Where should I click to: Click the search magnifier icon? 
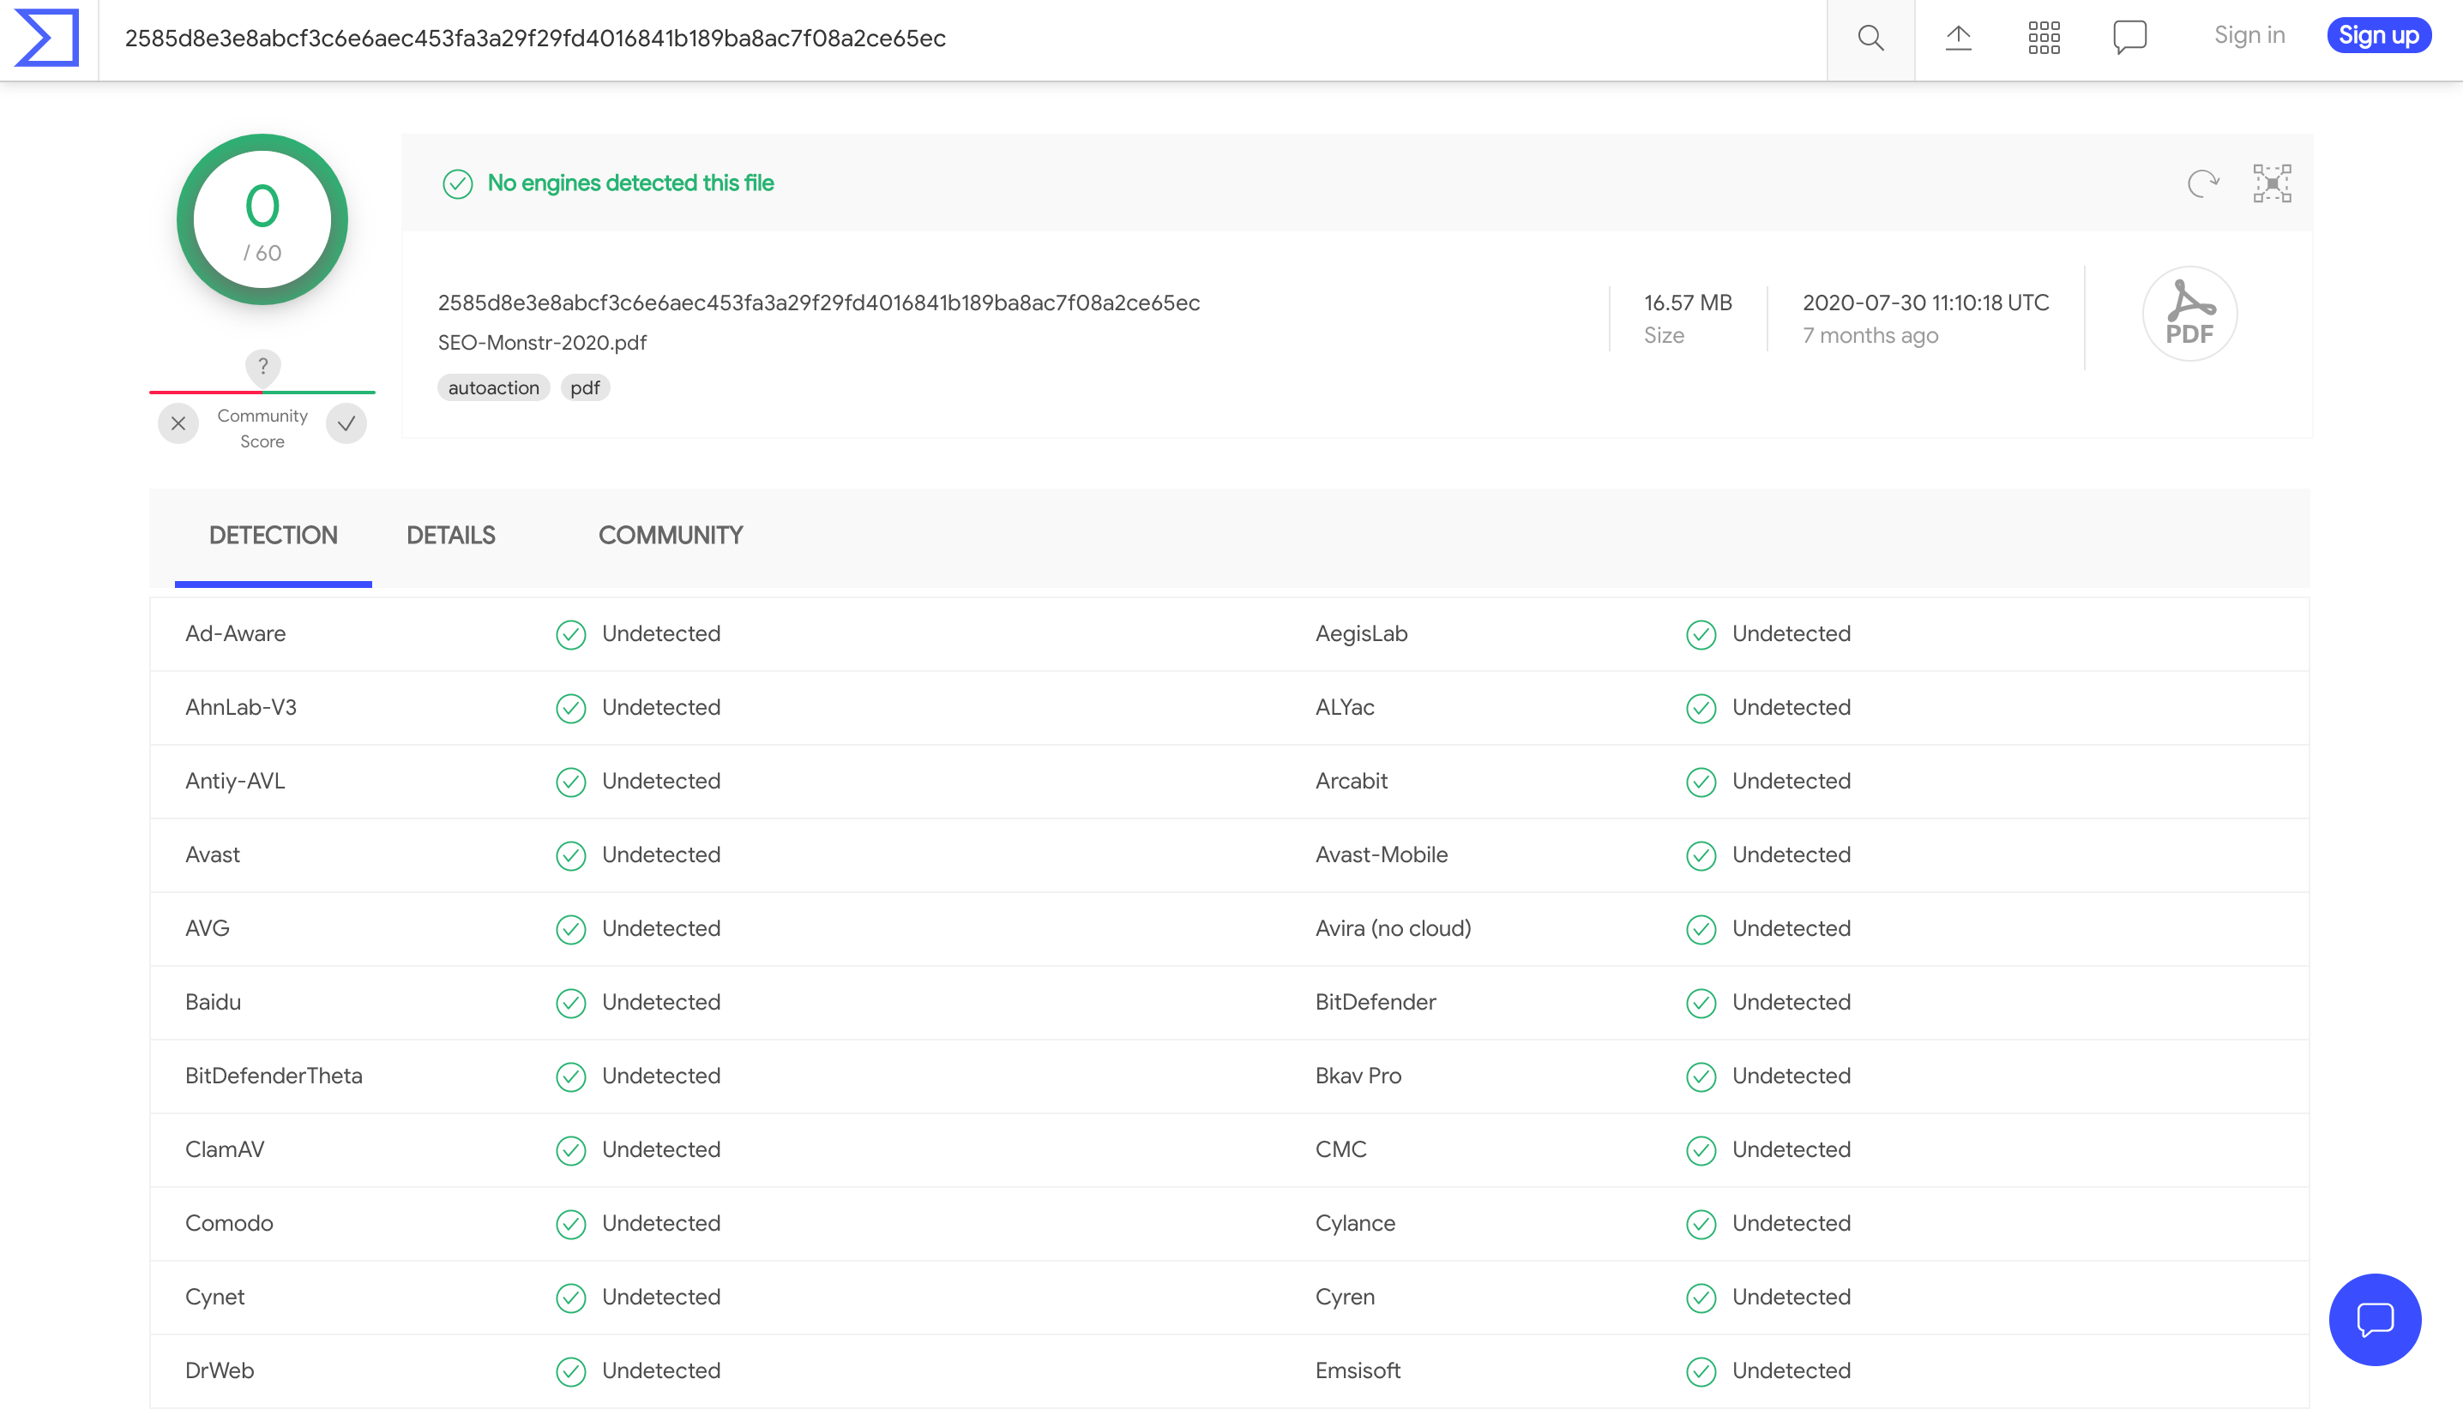(1870, 39)
